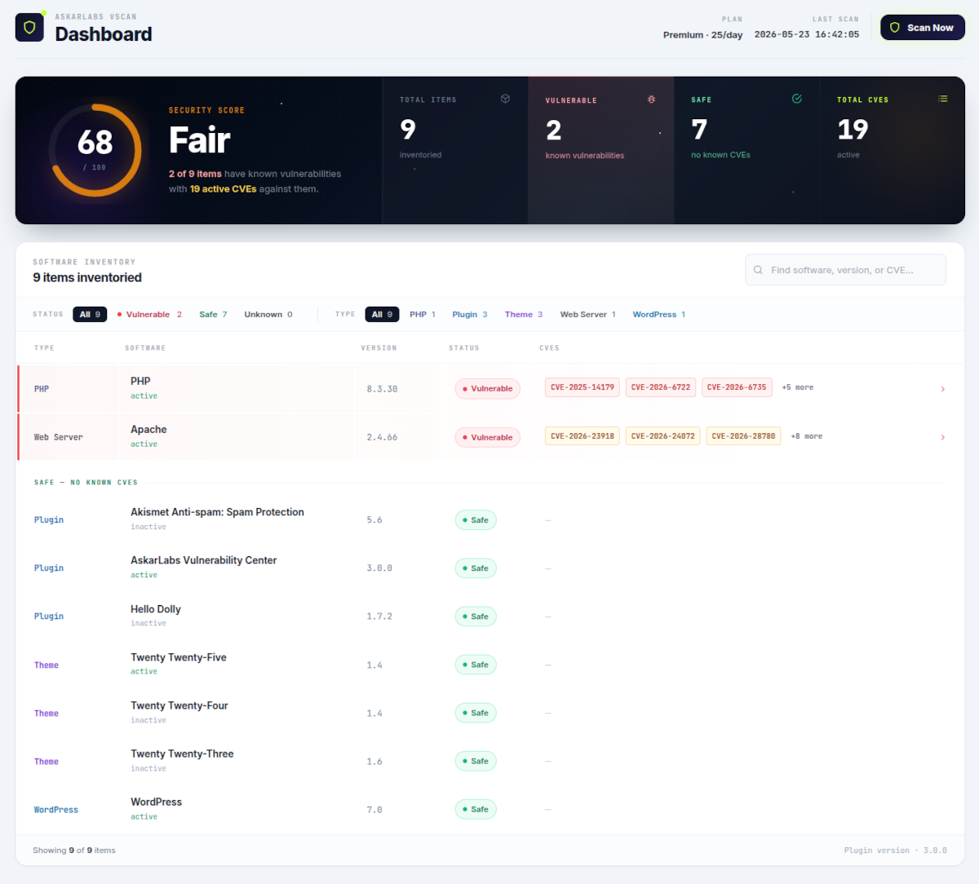Click the Vulnerable 2 stat card
979x884 pixels.
point(601,150)
